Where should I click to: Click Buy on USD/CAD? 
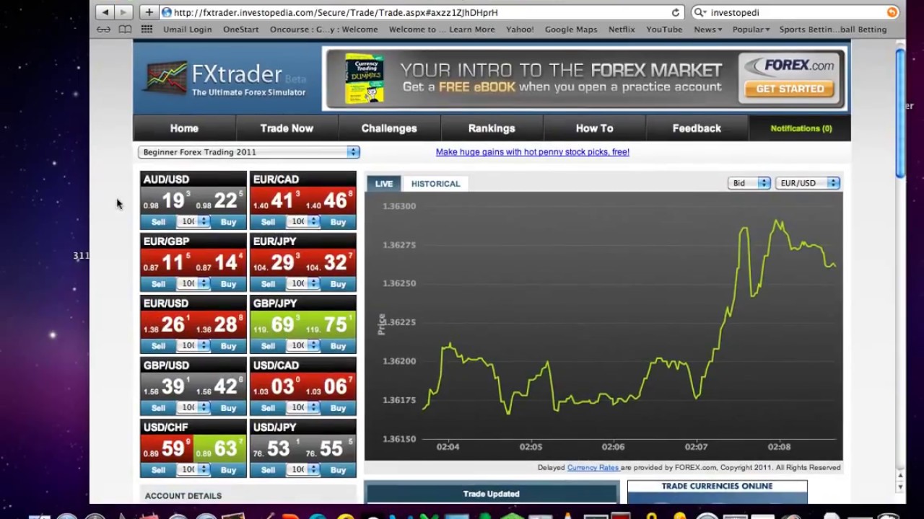(x=338, y=408)
